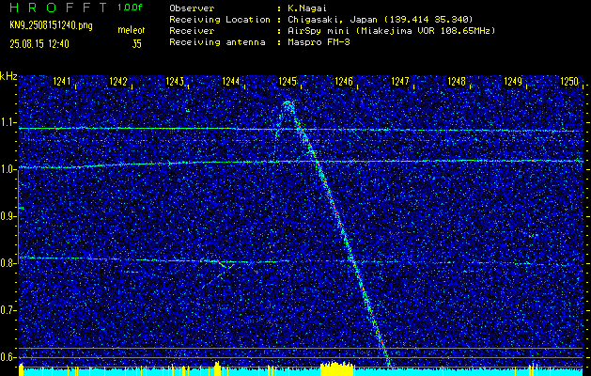Click the date stamp 25.08.15 12:40

click(39, 44)
